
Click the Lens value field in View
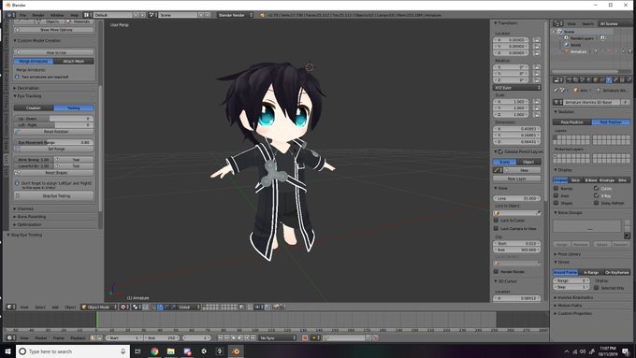point(516,198)
